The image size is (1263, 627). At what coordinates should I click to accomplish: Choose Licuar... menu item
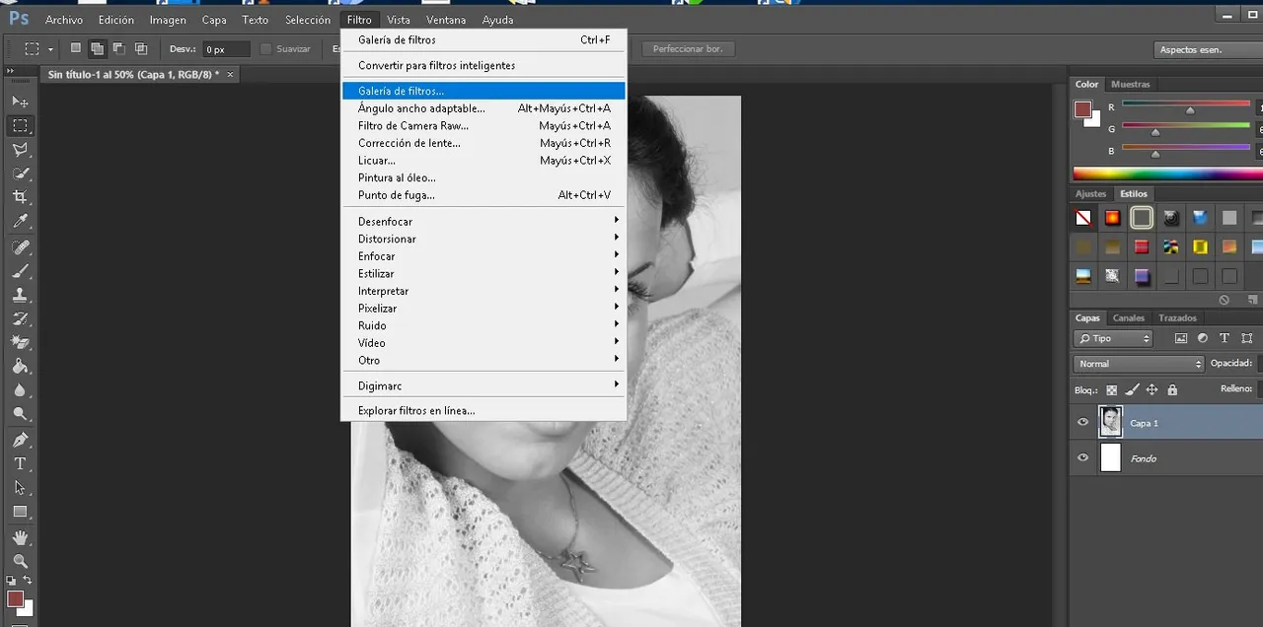click(483, 160)
